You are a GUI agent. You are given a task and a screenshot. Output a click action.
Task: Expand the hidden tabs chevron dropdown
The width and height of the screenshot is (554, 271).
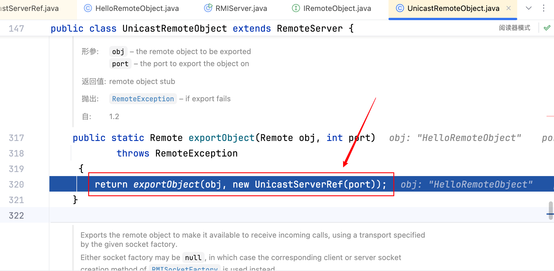coord(528,8)
